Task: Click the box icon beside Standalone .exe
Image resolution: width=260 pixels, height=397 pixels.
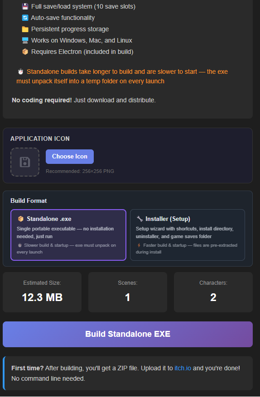Action: [20, 219]
